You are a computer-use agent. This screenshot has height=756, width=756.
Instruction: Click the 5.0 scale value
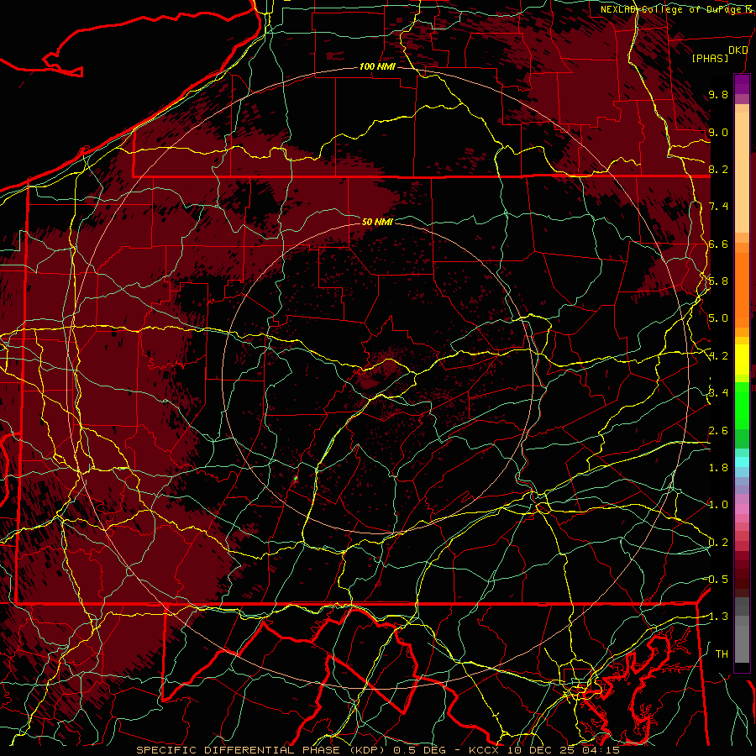(718, 318)
